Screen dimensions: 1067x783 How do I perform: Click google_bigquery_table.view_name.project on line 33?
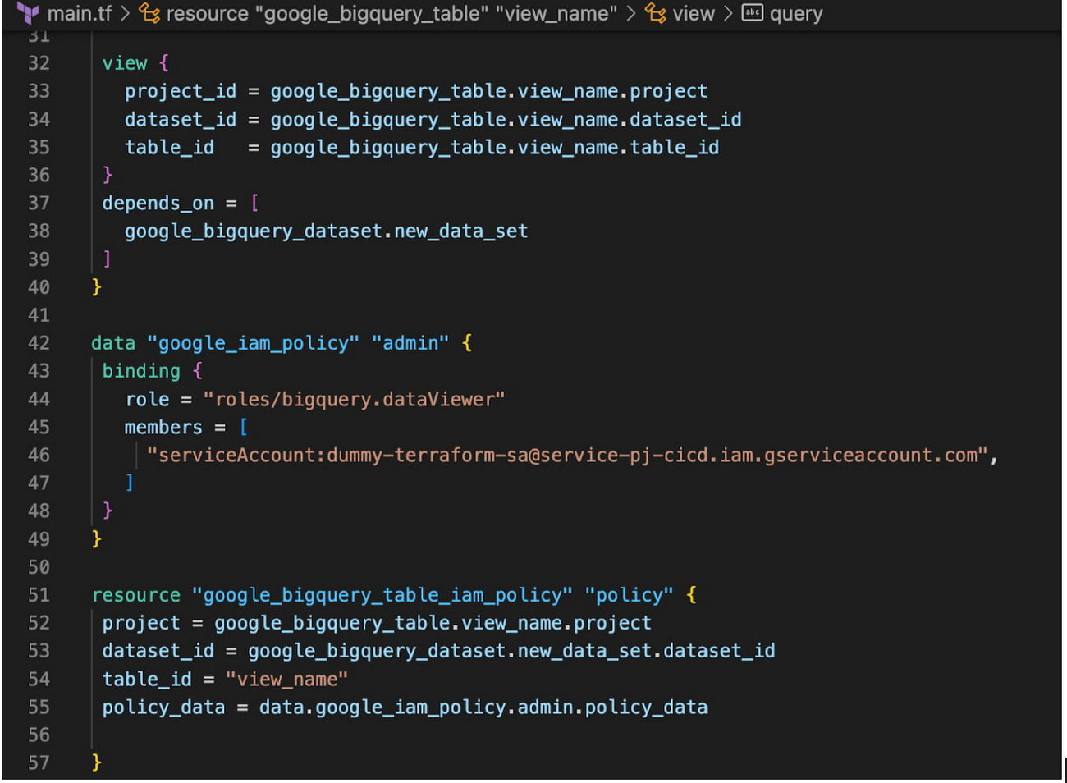488,91
